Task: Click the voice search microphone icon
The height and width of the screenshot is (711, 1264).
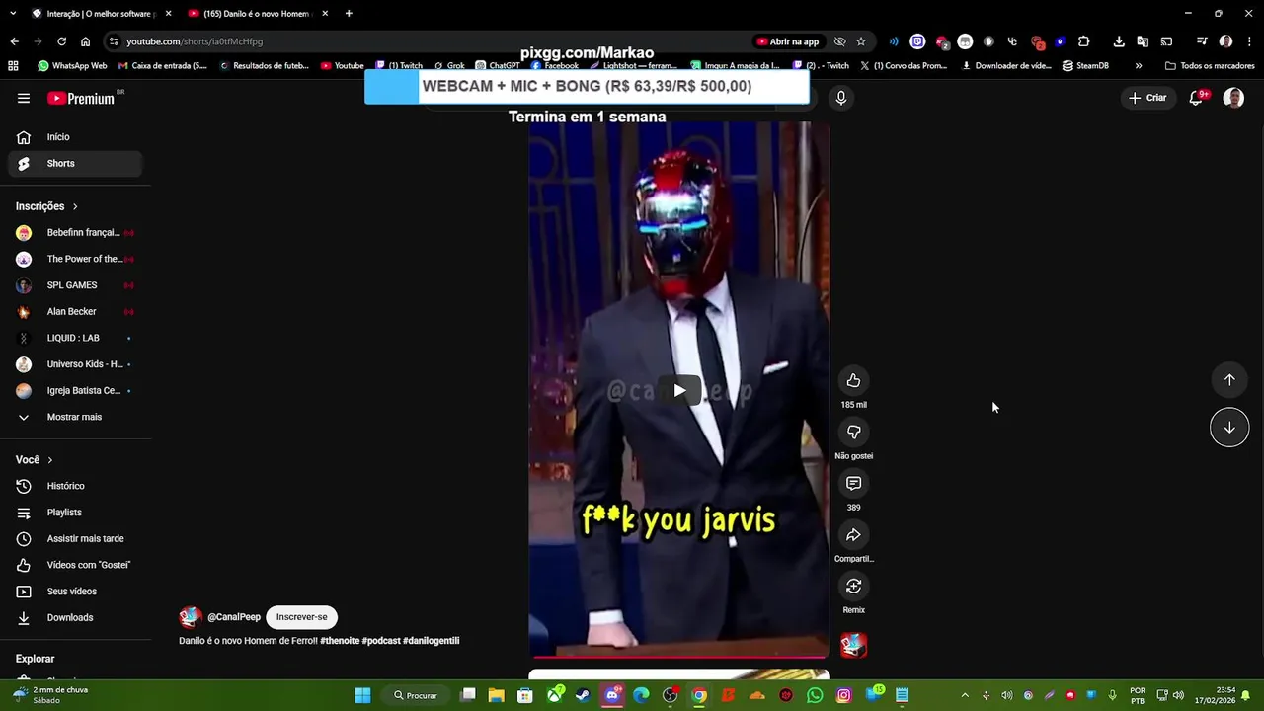Action: (x=840, y=98)
